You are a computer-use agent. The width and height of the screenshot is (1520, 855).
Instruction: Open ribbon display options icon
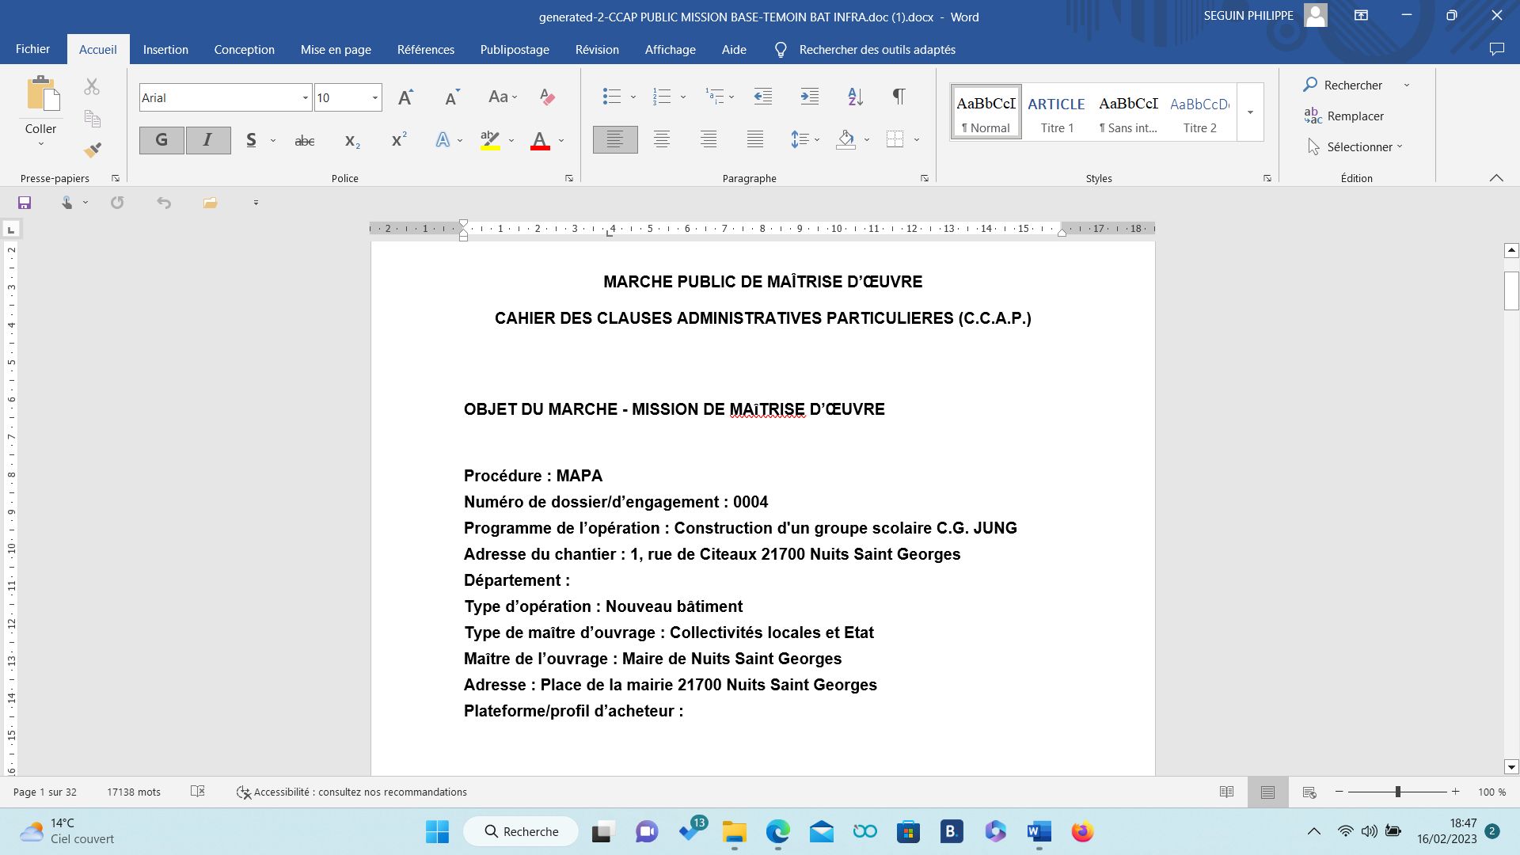point(1362,16)
